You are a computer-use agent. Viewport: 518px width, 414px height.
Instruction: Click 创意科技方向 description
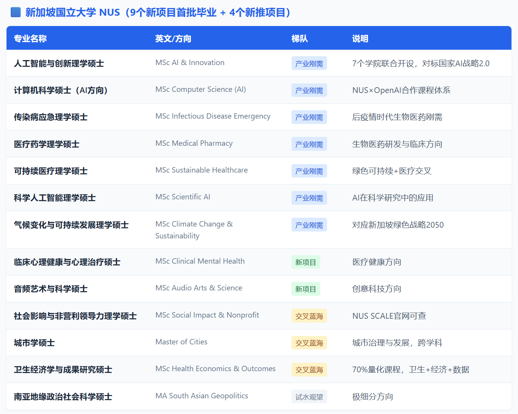[377, 289]
